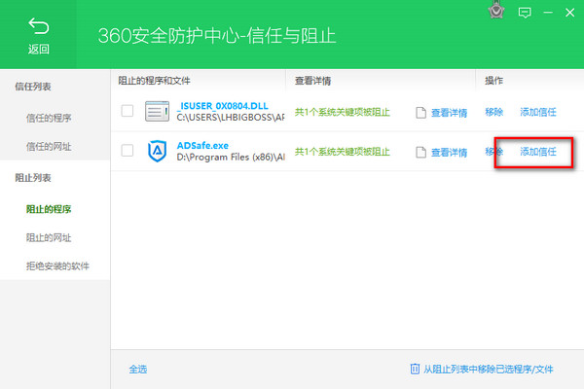Click 添加信任 for ADSafe.exe

[538, 152]
